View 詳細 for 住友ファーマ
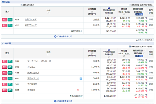The height and width of the screenshot is (104, 156). coord(151,19)
